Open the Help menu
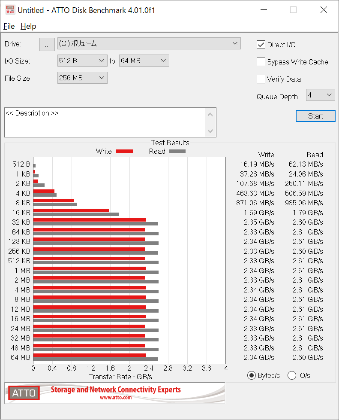339x420 pixels. (x=28, y=26)
